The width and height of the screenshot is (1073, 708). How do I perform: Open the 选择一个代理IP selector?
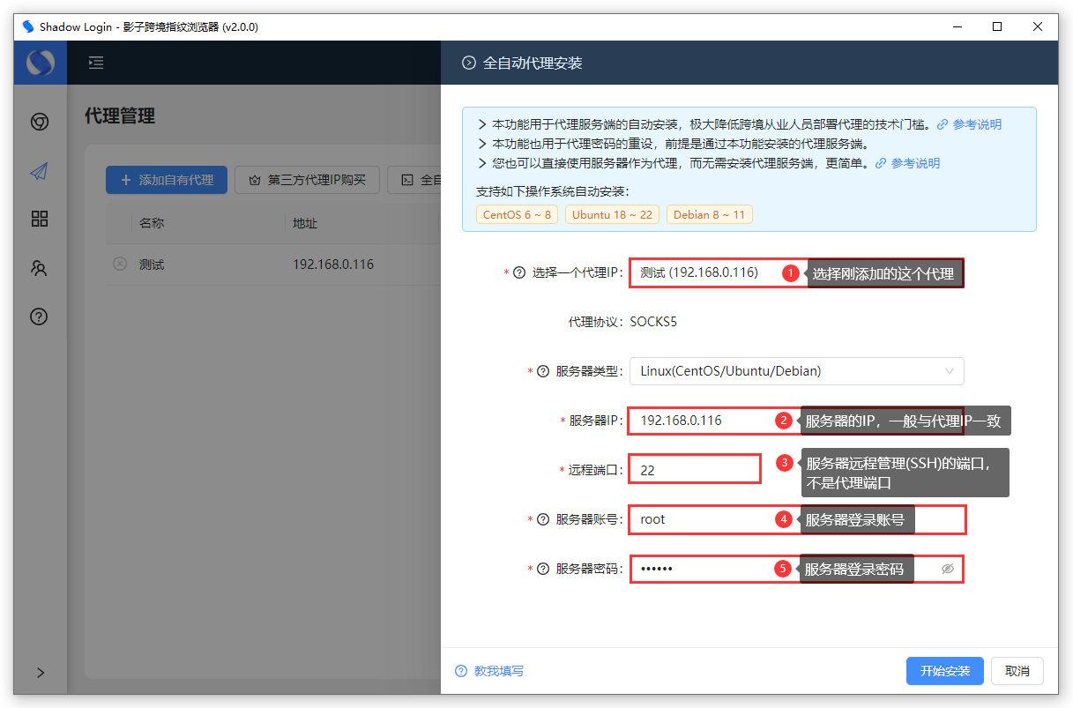[705, 273]
